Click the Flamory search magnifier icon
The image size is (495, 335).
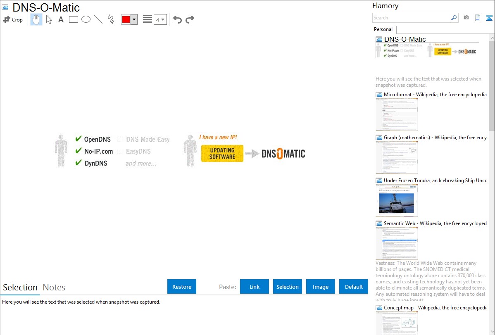pyautogui.click(x=454, y=18)
